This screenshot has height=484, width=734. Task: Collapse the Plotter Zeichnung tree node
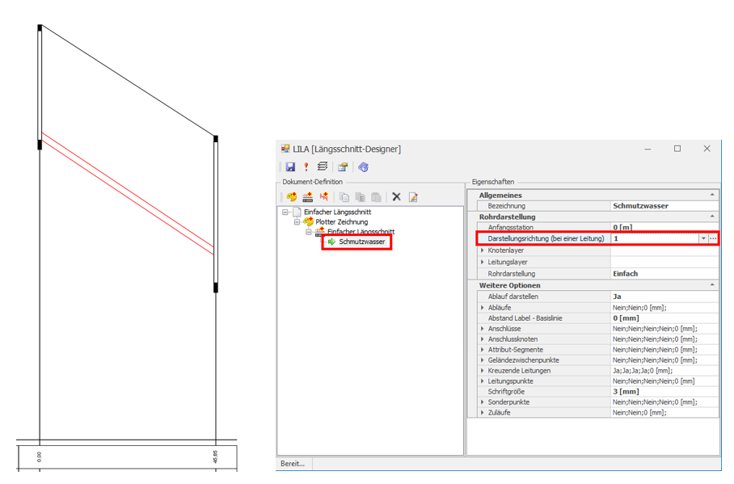pyautogui.click(x=297, y=221)
